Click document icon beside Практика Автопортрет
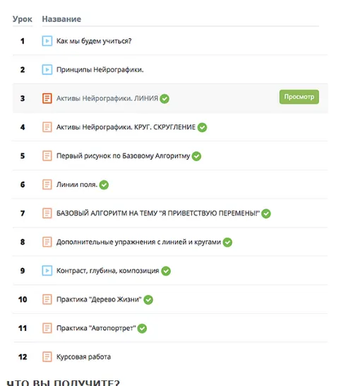This screenshot has height=386, width=353. pyautogui.click(x=47, y=328)
